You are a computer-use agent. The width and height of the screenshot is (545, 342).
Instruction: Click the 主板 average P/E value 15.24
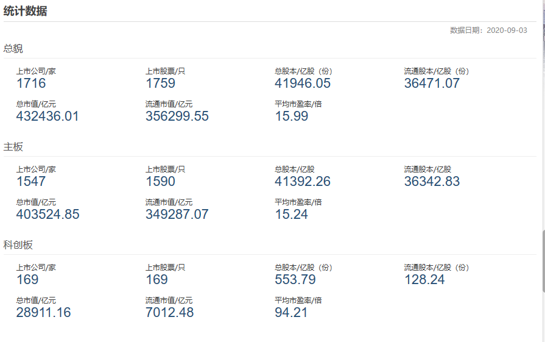pyautogui.click(x=292, y=215)
